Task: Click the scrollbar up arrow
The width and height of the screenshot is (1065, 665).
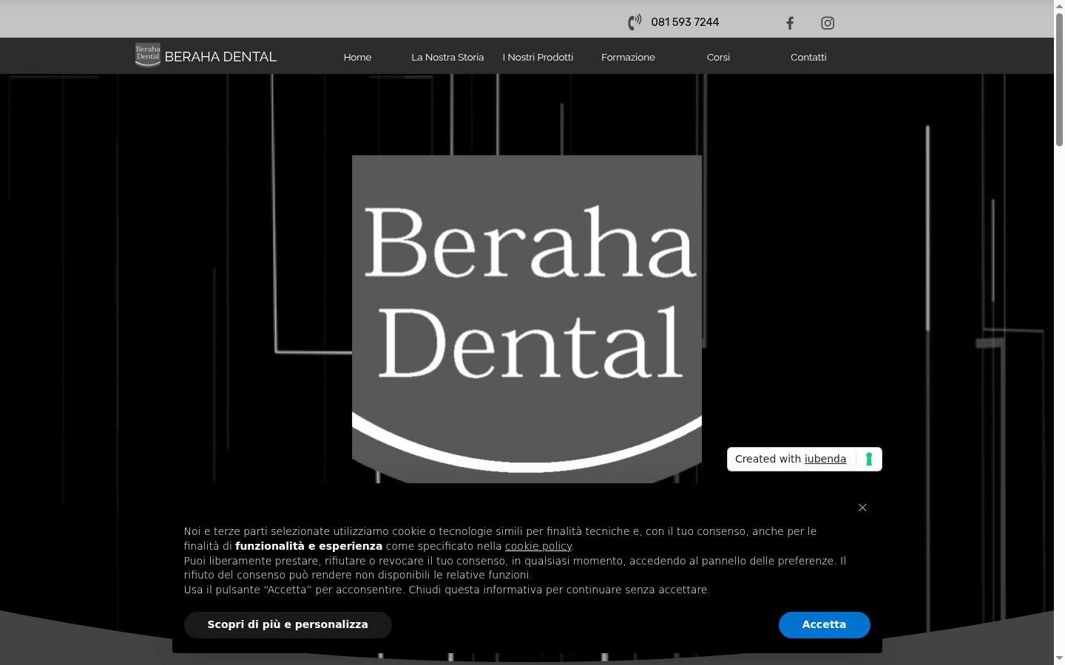Action: tap(1059, 6)
